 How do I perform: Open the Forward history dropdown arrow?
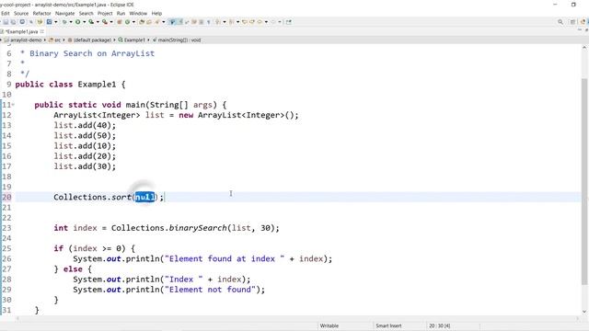point(266,22)
